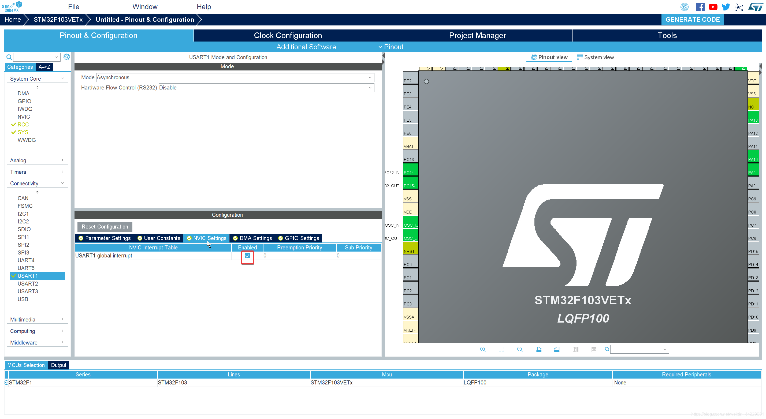The width and height of the screenshot is (766, 419).
Task: Open the DMA Settings tab
Action: (252, 238)
